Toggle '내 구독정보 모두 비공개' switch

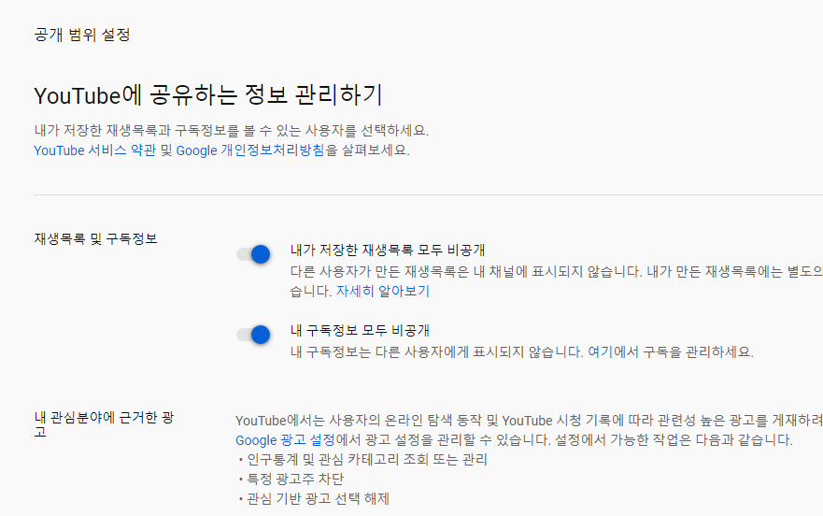[x=253, y=335]
